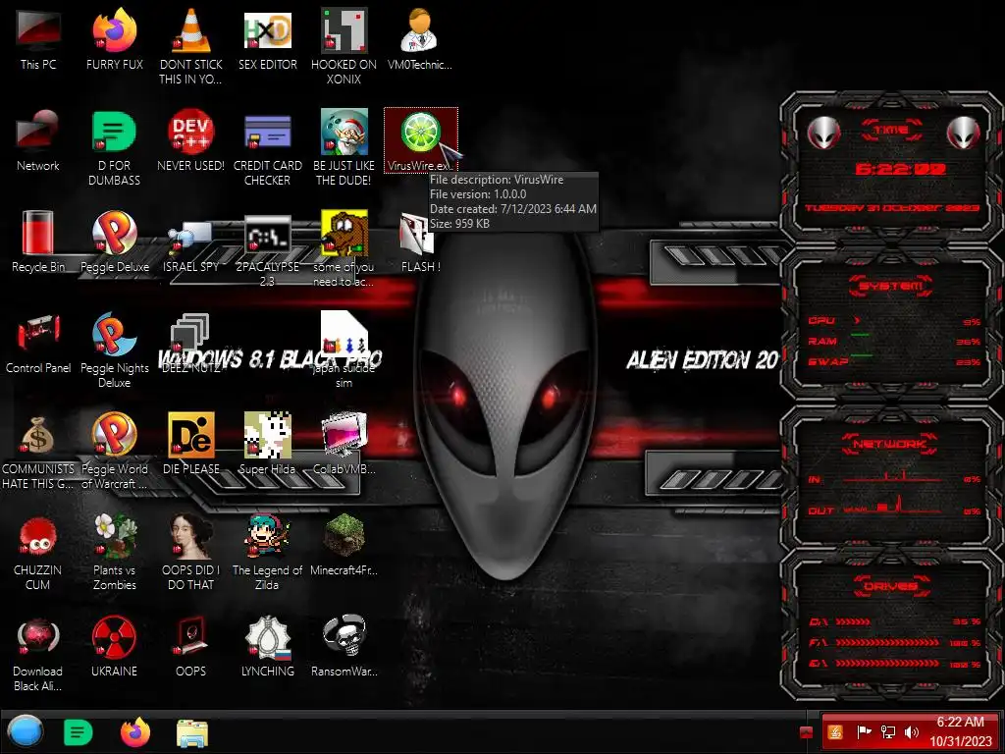Open File Explorer from the taskbar
The height and width of the screenshot is (754, 1005).
(191, 733)
